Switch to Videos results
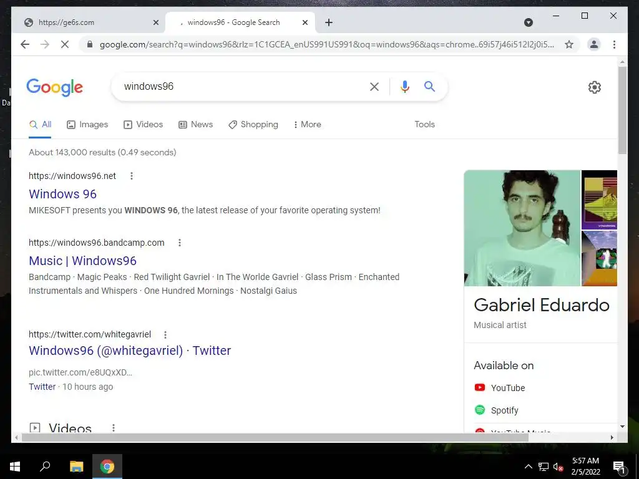 (x=143, y=125)
